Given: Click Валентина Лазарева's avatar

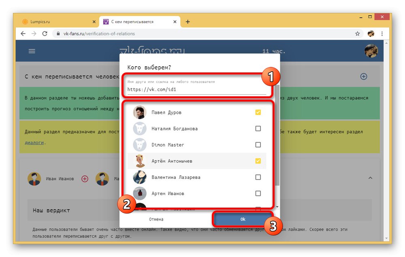Looking at the screenshot, I should pyautogui.click(x=140, y=177).
